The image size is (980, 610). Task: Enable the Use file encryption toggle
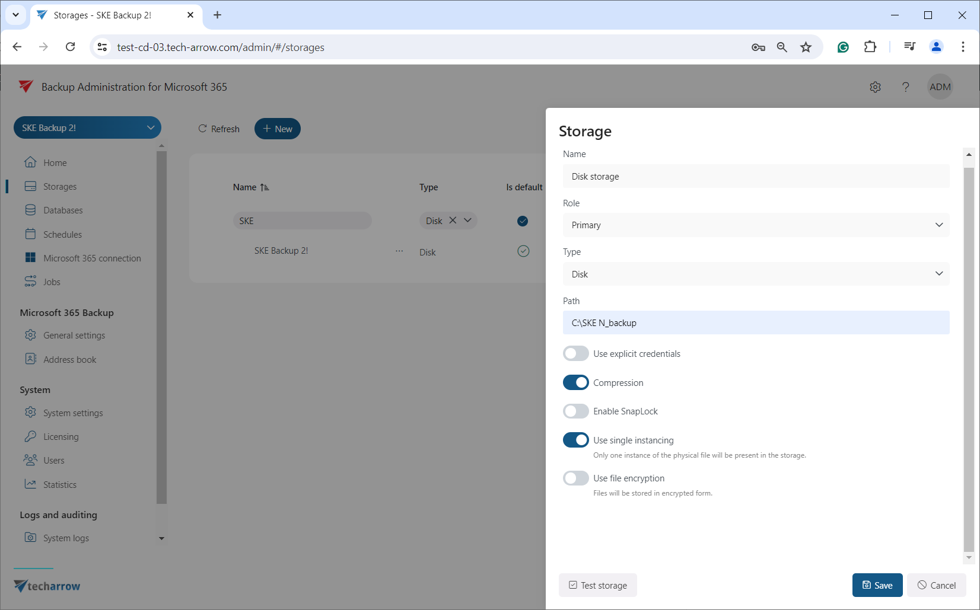point(575,478)
